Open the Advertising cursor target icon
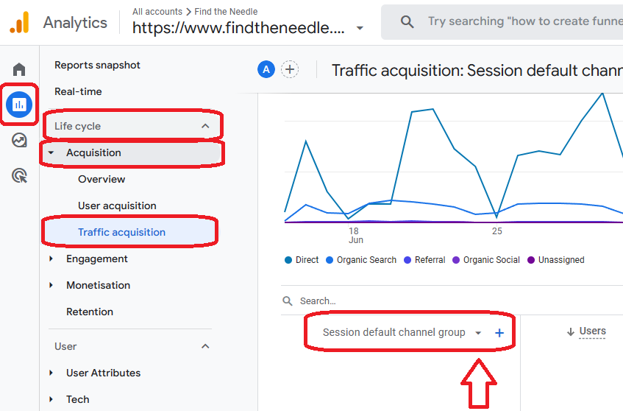This screenshot has width=623, height=411. (x=19, y=175)
